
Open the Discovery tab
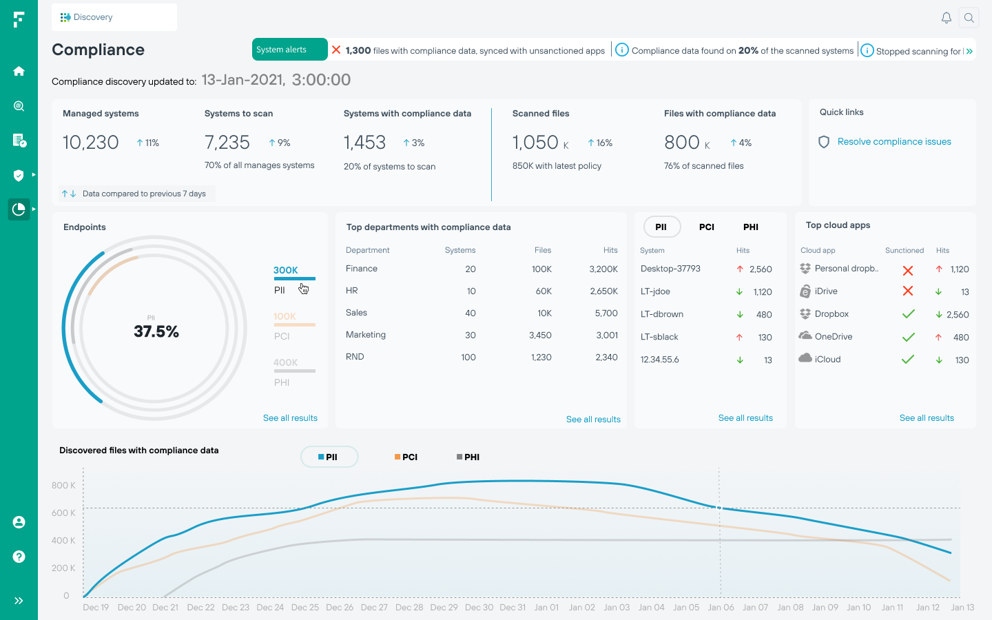(114, 17)
